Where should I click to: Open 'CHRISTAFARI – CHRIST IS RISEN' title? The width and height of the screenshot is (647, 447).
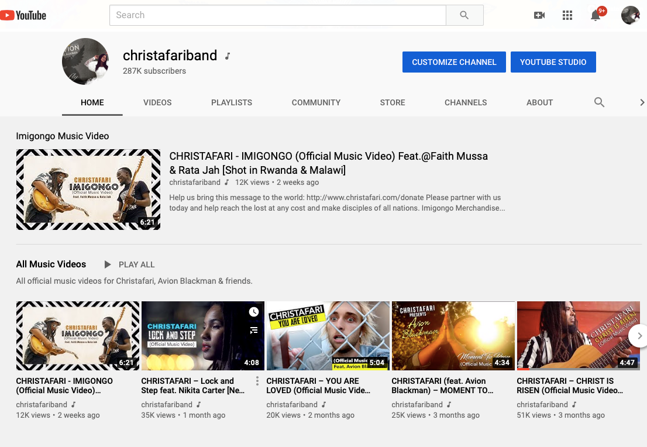(x=570, y=386)
